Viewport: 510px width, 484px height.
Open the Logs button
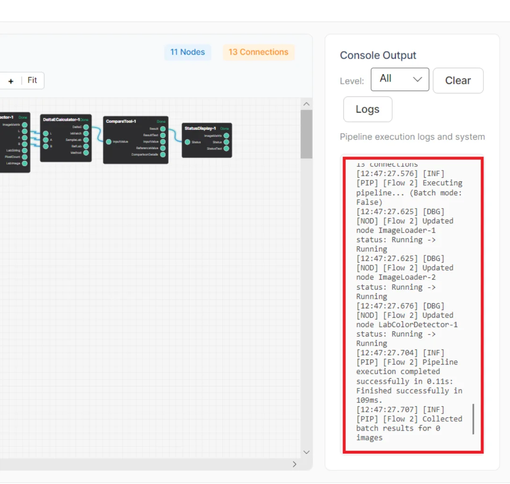pos(368,109)
